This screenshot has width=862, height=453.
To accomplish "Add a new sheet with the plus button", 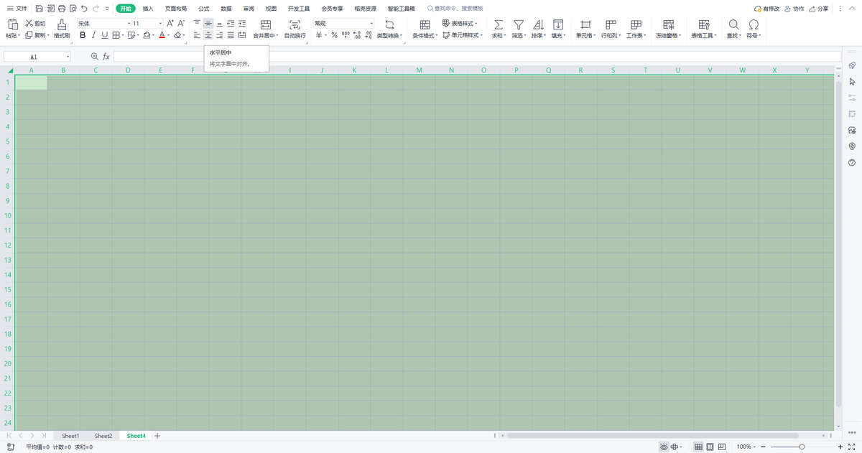I will point(157,436).
